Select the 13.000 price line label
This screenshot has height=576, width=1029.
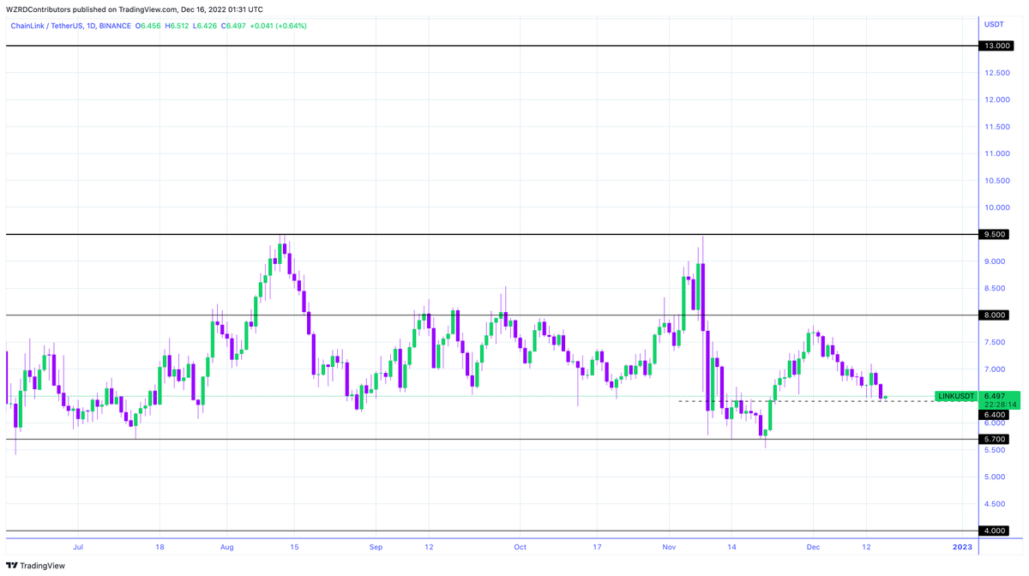click(995, 46)
